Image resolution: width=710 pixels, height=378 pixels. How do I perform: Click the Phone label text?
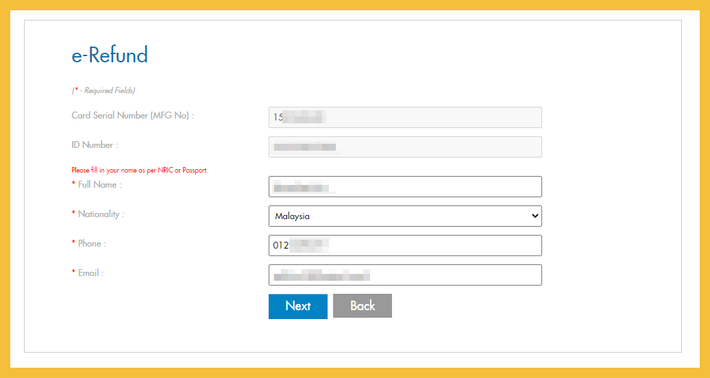click(x=92, y=244)
